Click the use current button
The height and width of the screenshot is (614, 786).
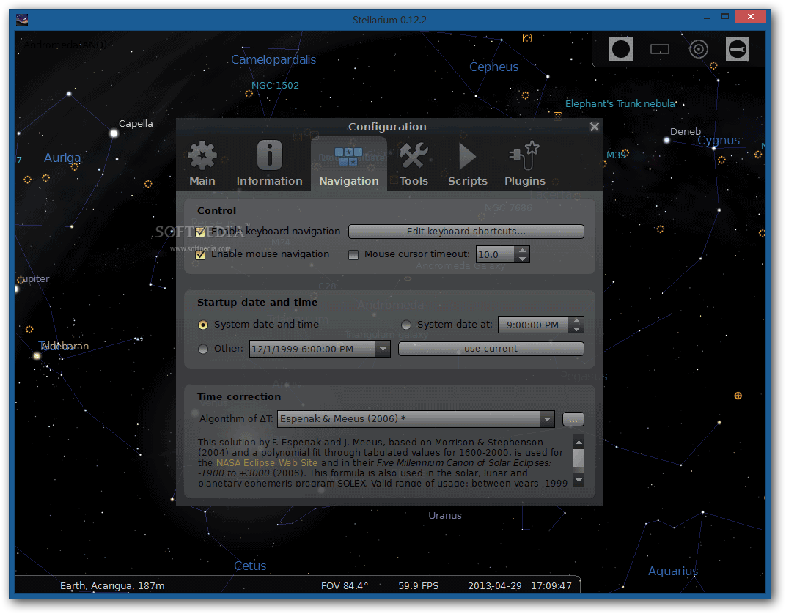(x=491, y=349)
